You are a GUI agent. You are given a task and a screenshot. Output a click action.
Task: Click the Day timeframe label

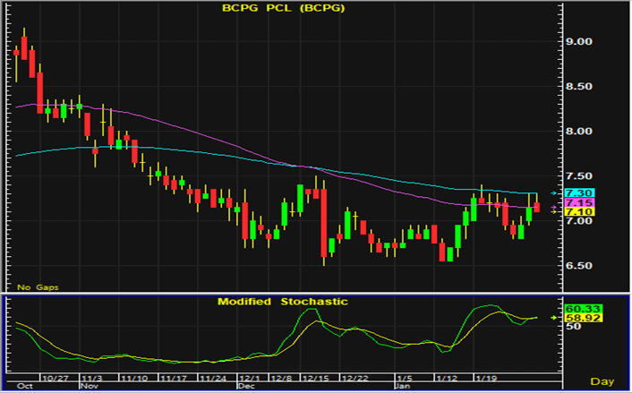point(608,380)
